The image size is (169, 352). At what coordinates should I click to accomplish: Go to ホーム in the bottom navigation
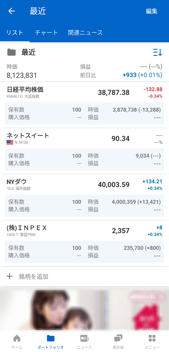(17, 342)
